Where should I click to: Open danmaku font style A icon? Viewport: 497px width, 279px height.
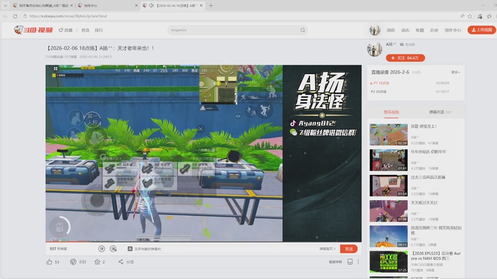point(130,249)
